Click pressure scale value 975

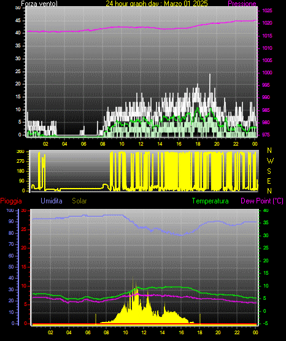(266, 135)
